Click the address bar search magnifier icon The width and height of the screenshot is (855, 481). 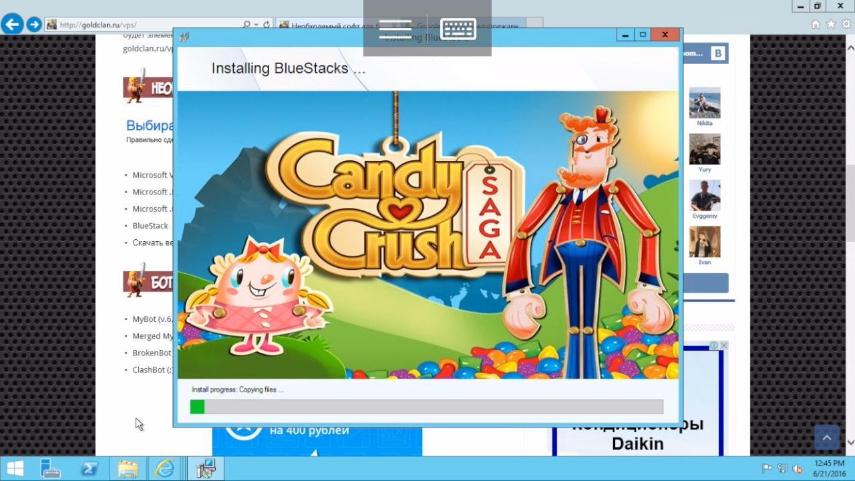click(246, 25)
